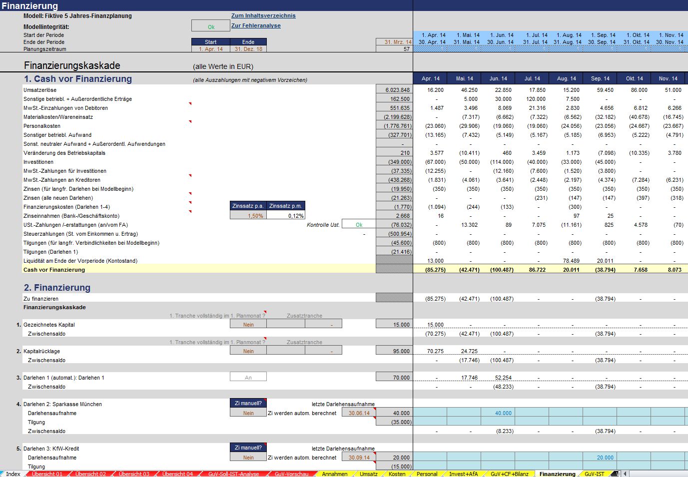Switch to the Index sheet tab
This screenshot has height=477, width=688.
click(x=13, y=474)
